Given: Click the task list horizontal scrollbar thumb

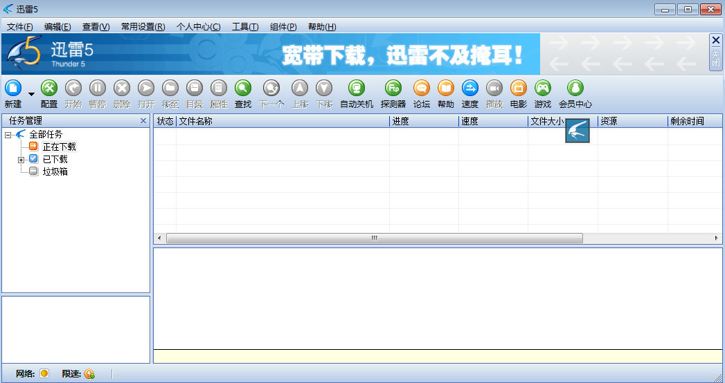Looking at the screenshot, I should (x=375, y=238).
